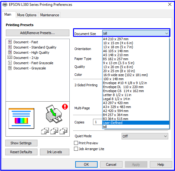This screenshot has height=171, width=175.
Task: Click the collate 1-1 pages icon
Action: click(x=45, y=131)
